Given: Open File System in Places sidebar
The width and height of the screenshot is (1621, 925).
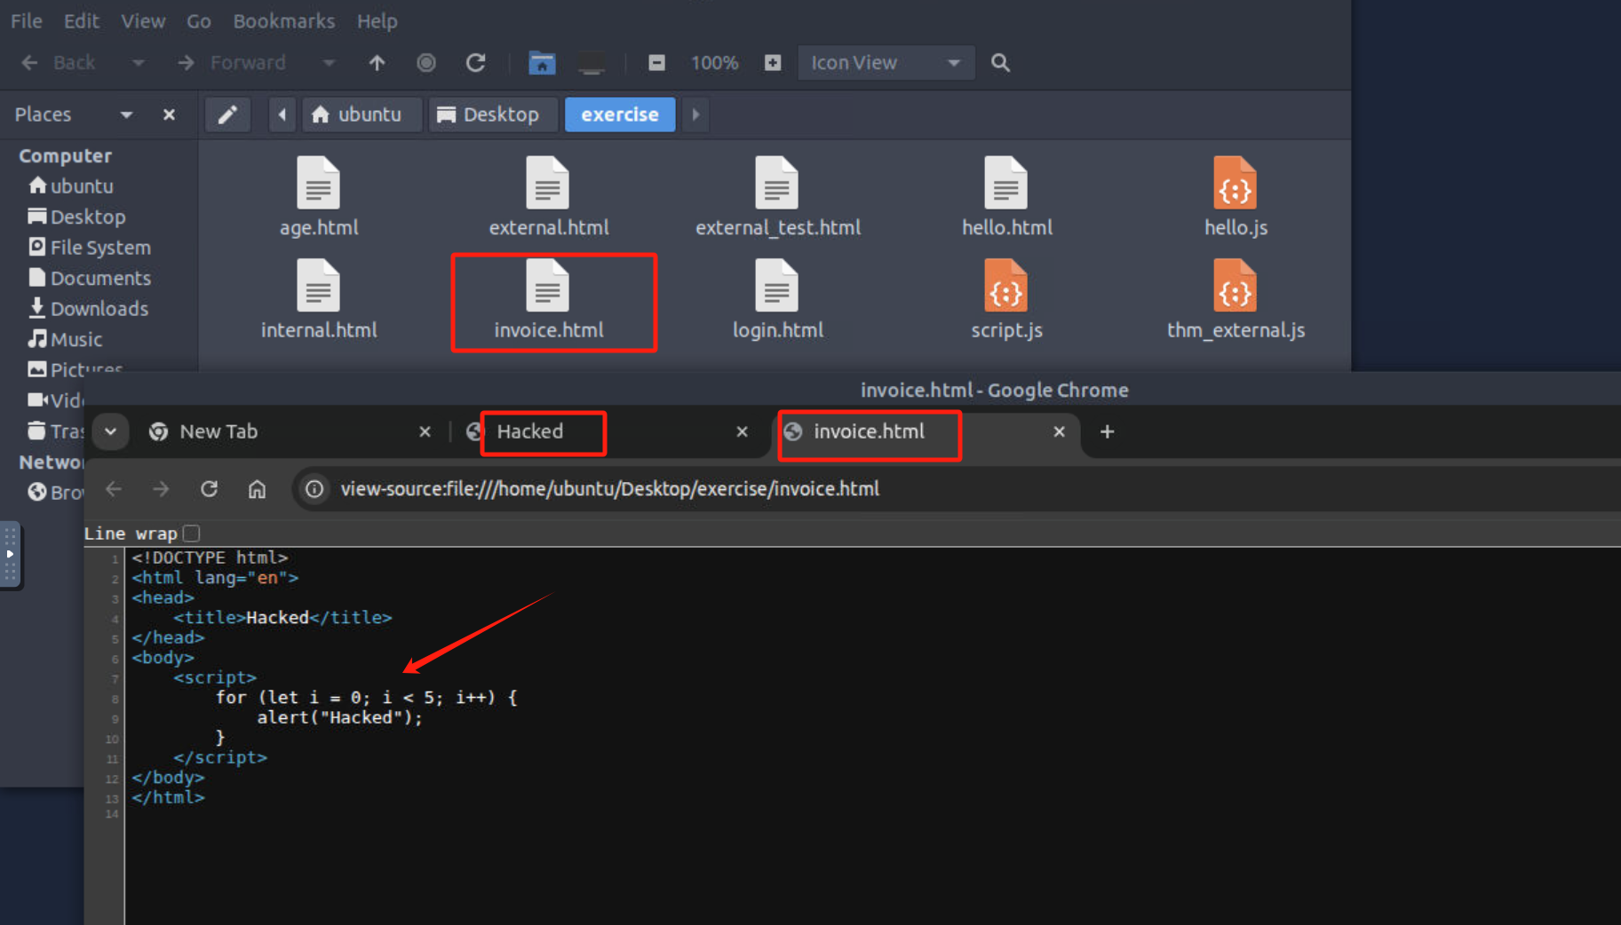Looking at the screenshot, I should coord(89,248).
